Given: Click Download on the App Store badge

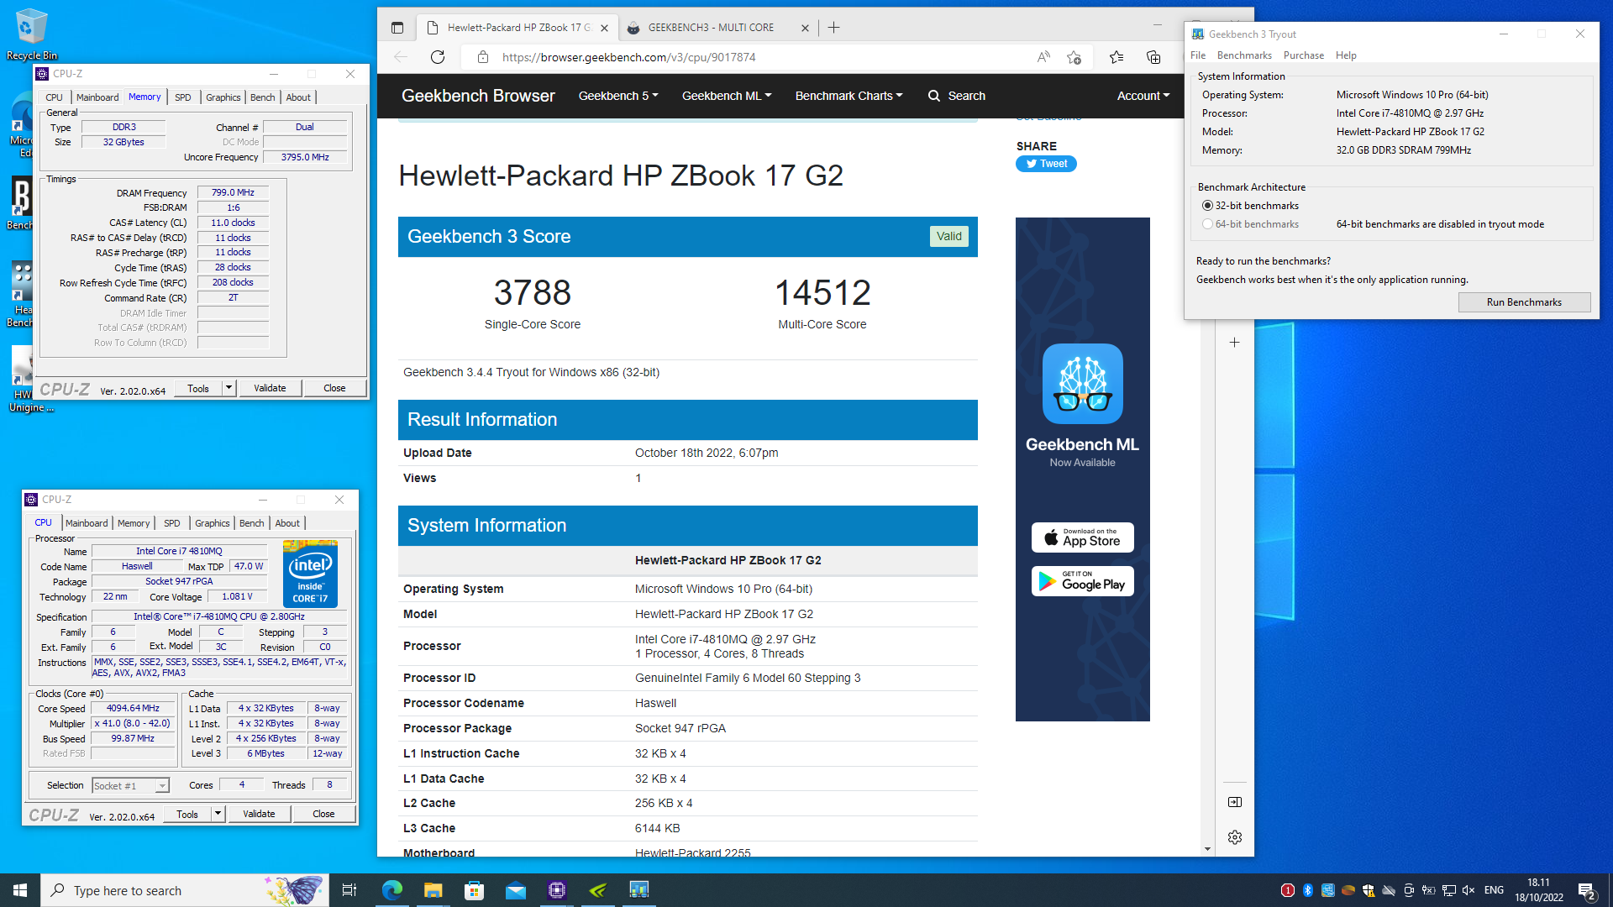Looking at the screenshot, I should click(1082, 537).
